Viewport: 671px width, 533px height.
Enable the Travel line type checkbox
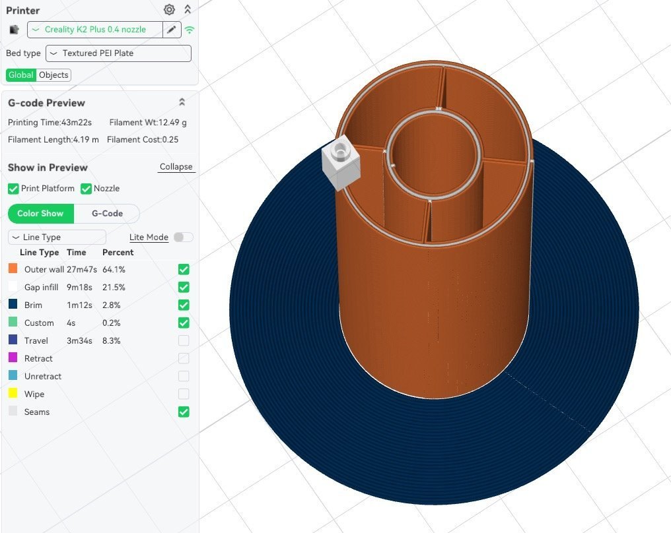[184, 340]
